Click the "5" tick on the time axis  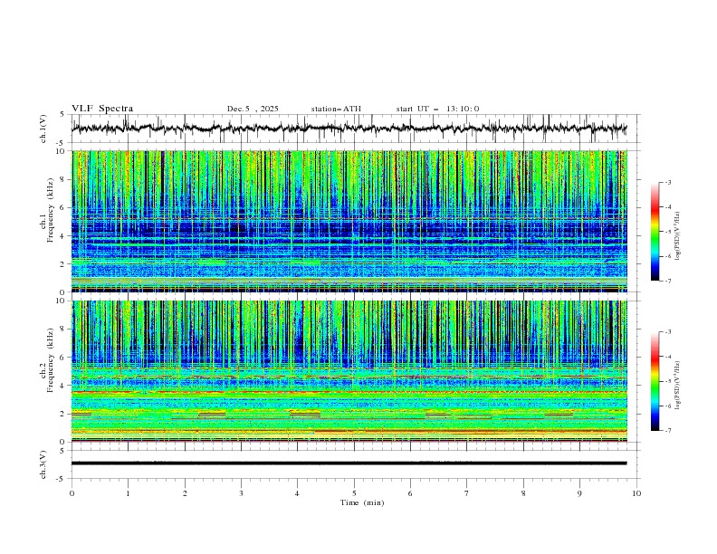click(x=354, y=493)
